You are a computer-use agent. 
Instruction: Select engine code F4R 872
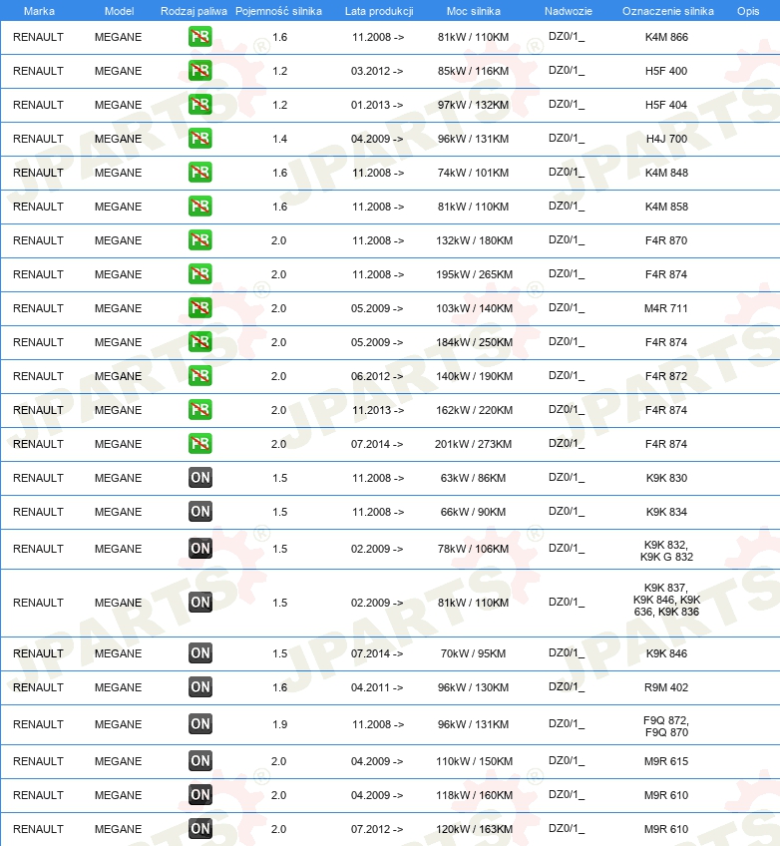click(x=666, y=376)
